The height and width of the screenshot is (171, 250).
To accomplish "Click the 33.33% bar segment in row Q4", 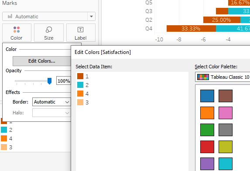I will [192, 29].
